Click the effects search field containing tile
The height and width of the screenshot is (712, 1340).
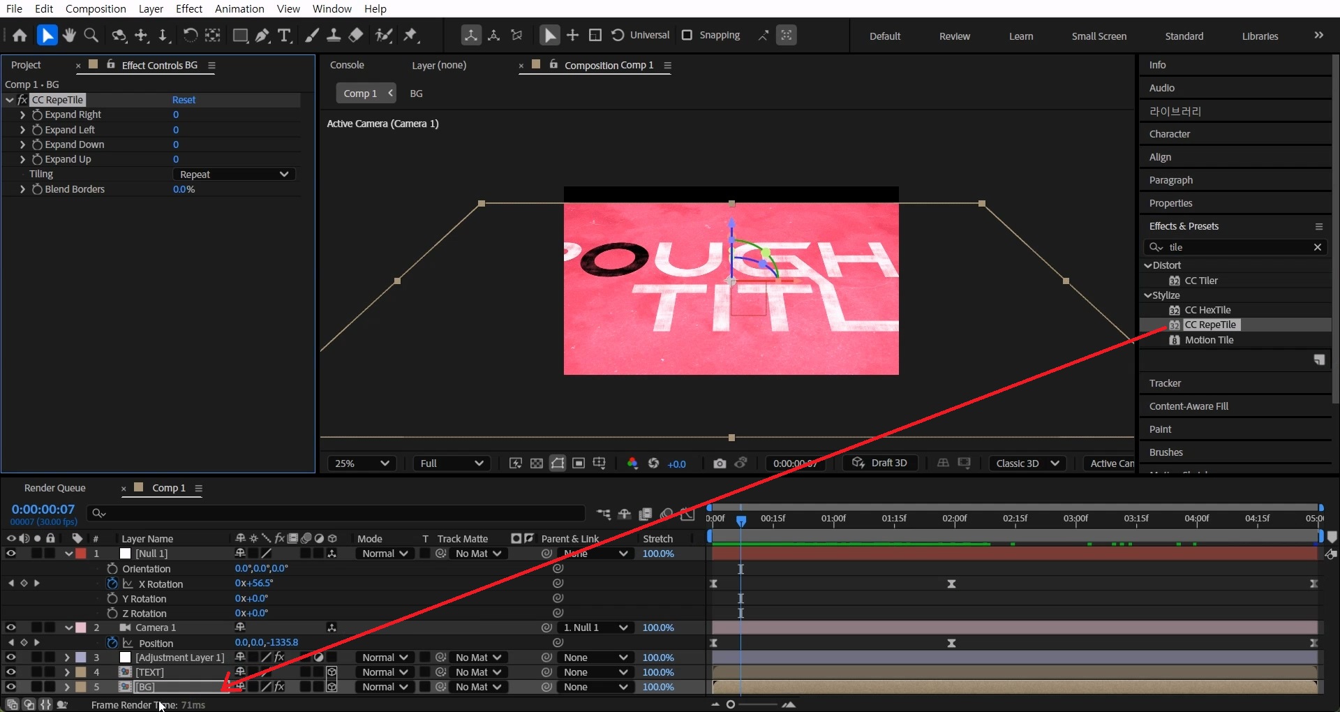[1235, 247]
